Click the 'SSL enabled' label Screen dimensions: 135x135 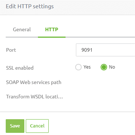(20, 68)
